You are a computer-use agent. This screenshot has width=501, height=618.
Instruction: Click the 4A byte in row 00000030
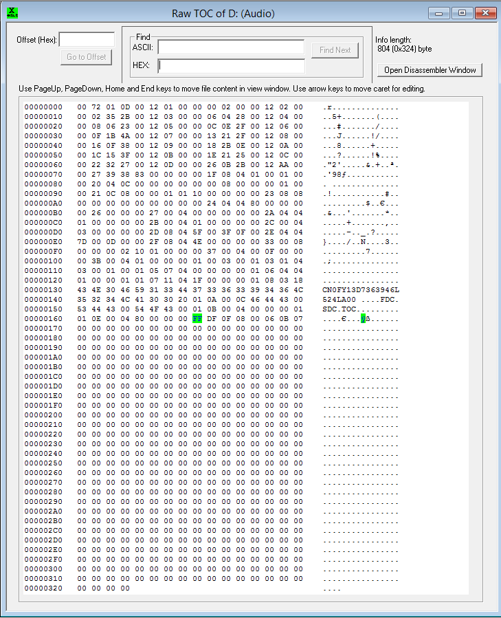coord(125,136)
